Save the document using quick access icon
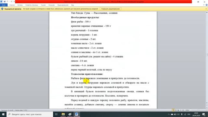 (5, 1)
